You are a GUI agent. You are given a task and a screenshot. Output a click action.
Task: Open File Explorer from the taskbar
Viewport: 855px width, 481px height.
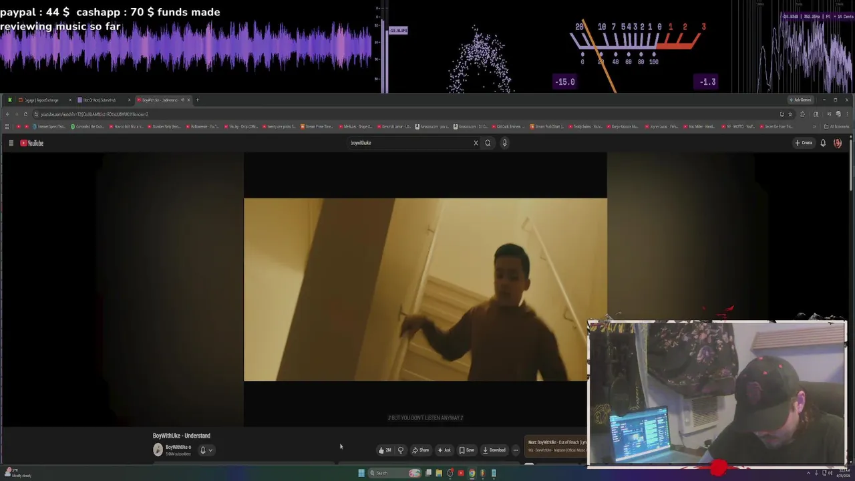pos(439,473)
